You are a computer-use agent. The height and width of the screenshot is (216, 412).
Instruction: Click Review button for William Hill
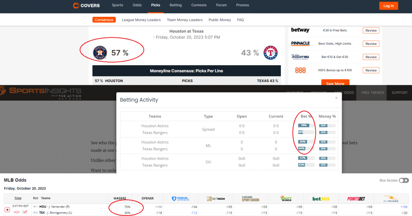point(371,57)
